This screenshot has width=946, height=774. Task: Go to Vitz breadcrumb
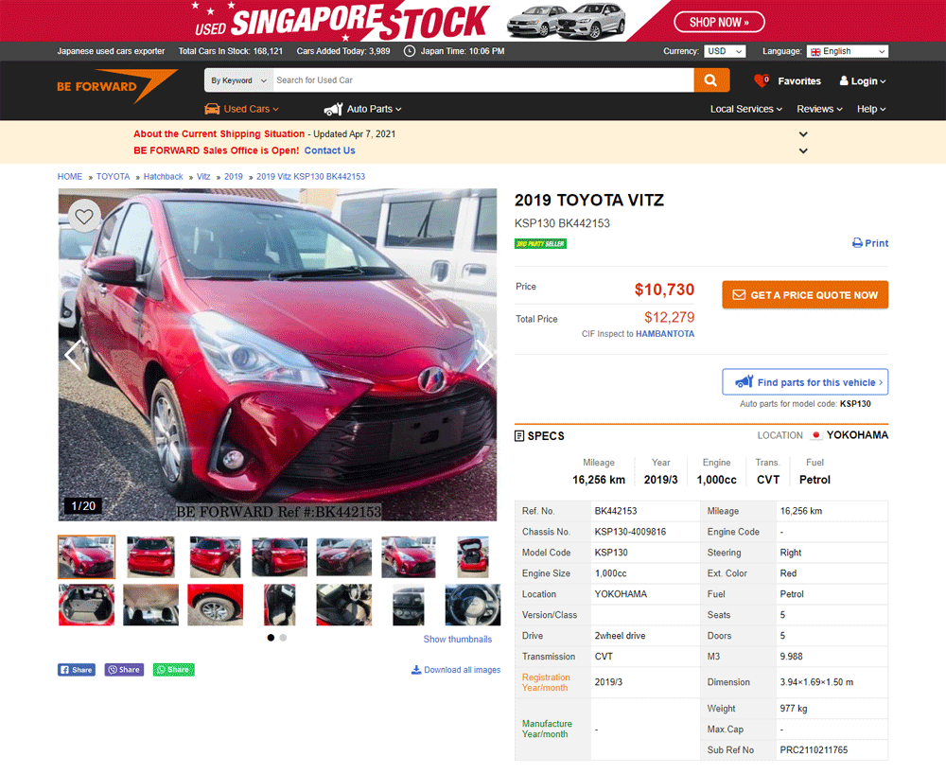[203, 177]
